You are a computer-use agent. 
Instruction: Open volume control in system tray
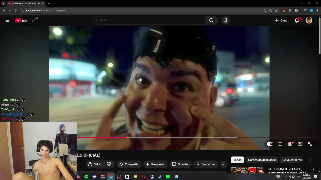[289, 177]
